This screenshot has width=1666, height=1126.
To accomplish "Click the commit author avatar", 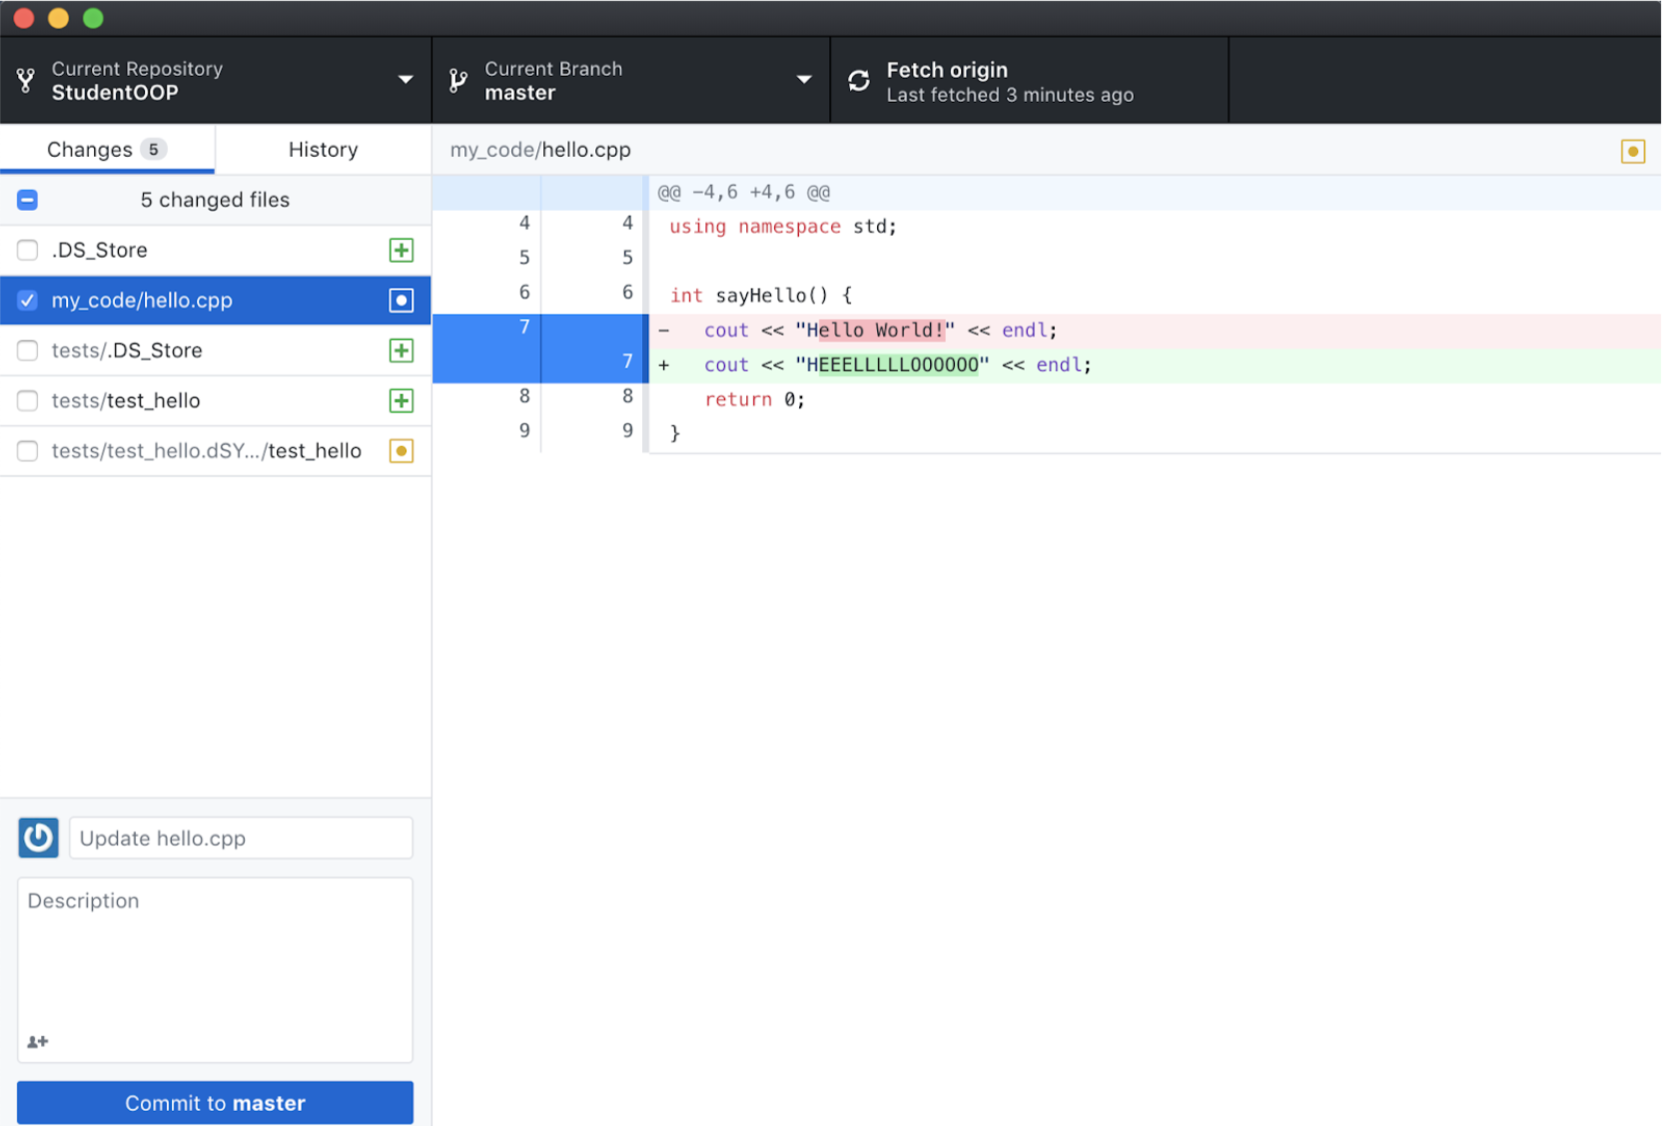I will click(38, 838).
